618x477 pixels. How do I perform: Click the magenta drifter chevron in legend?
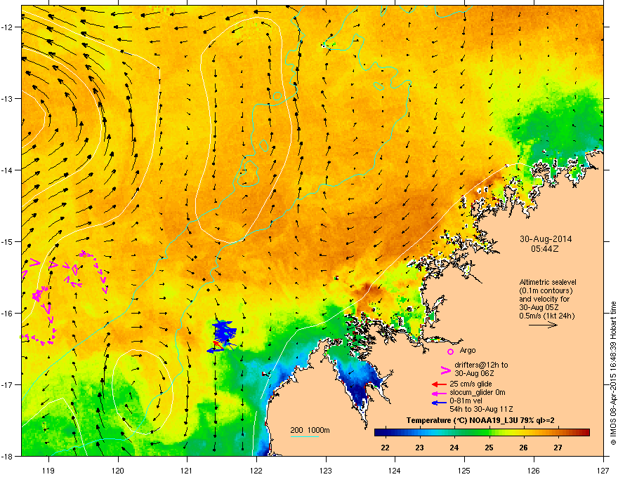(x=445, y=370)
